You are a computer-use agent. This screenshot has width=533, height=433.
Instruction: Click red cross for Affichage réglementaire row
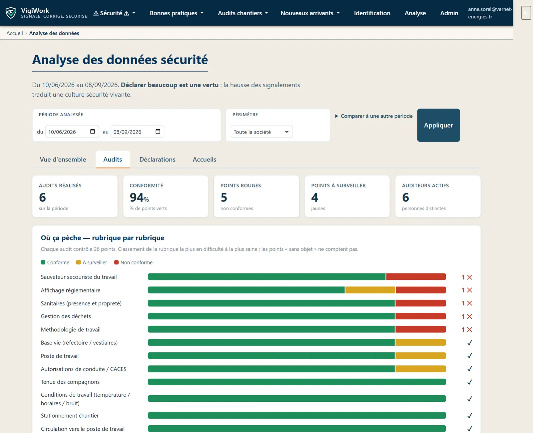coord(469,290)
